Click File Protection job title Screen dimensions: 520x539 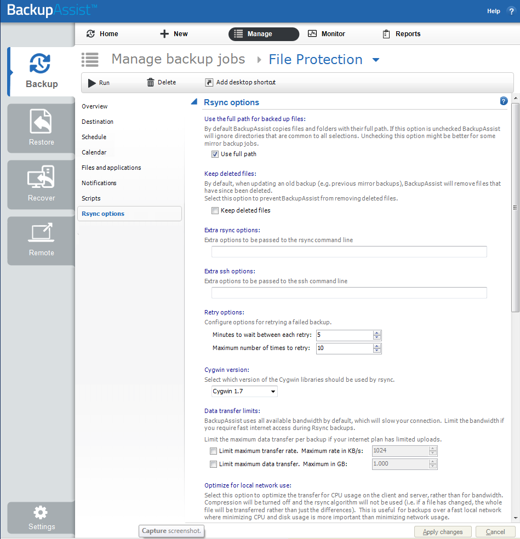(316, 60)
